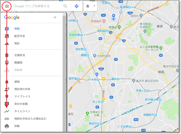This screenshot has width=181, height=134.
Task: Click the あ input mode button
Action: pos(88,6)
